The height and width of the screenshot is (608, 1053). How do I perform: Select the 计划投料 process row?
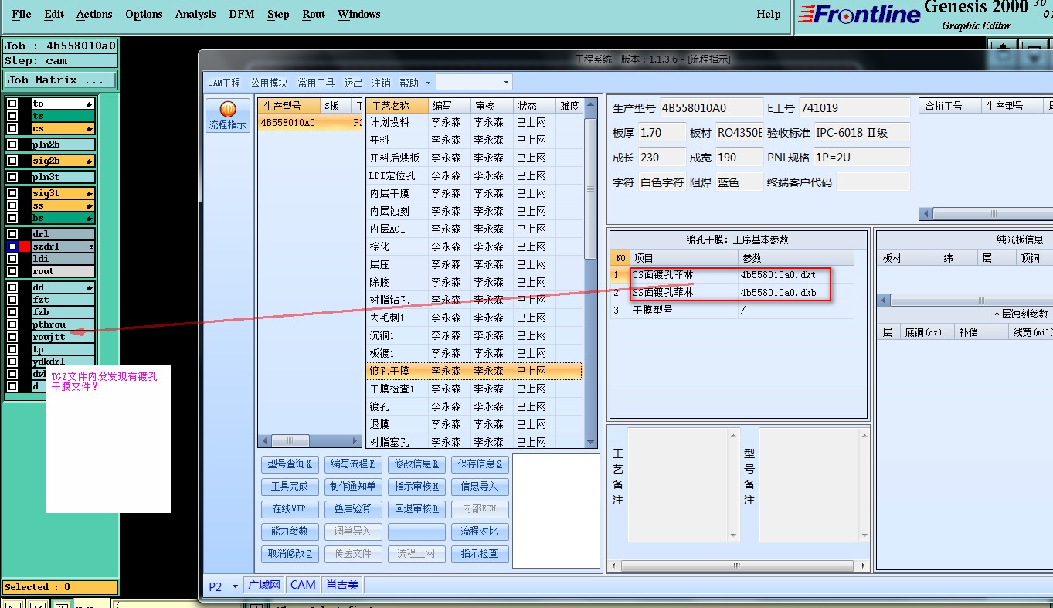474,122
